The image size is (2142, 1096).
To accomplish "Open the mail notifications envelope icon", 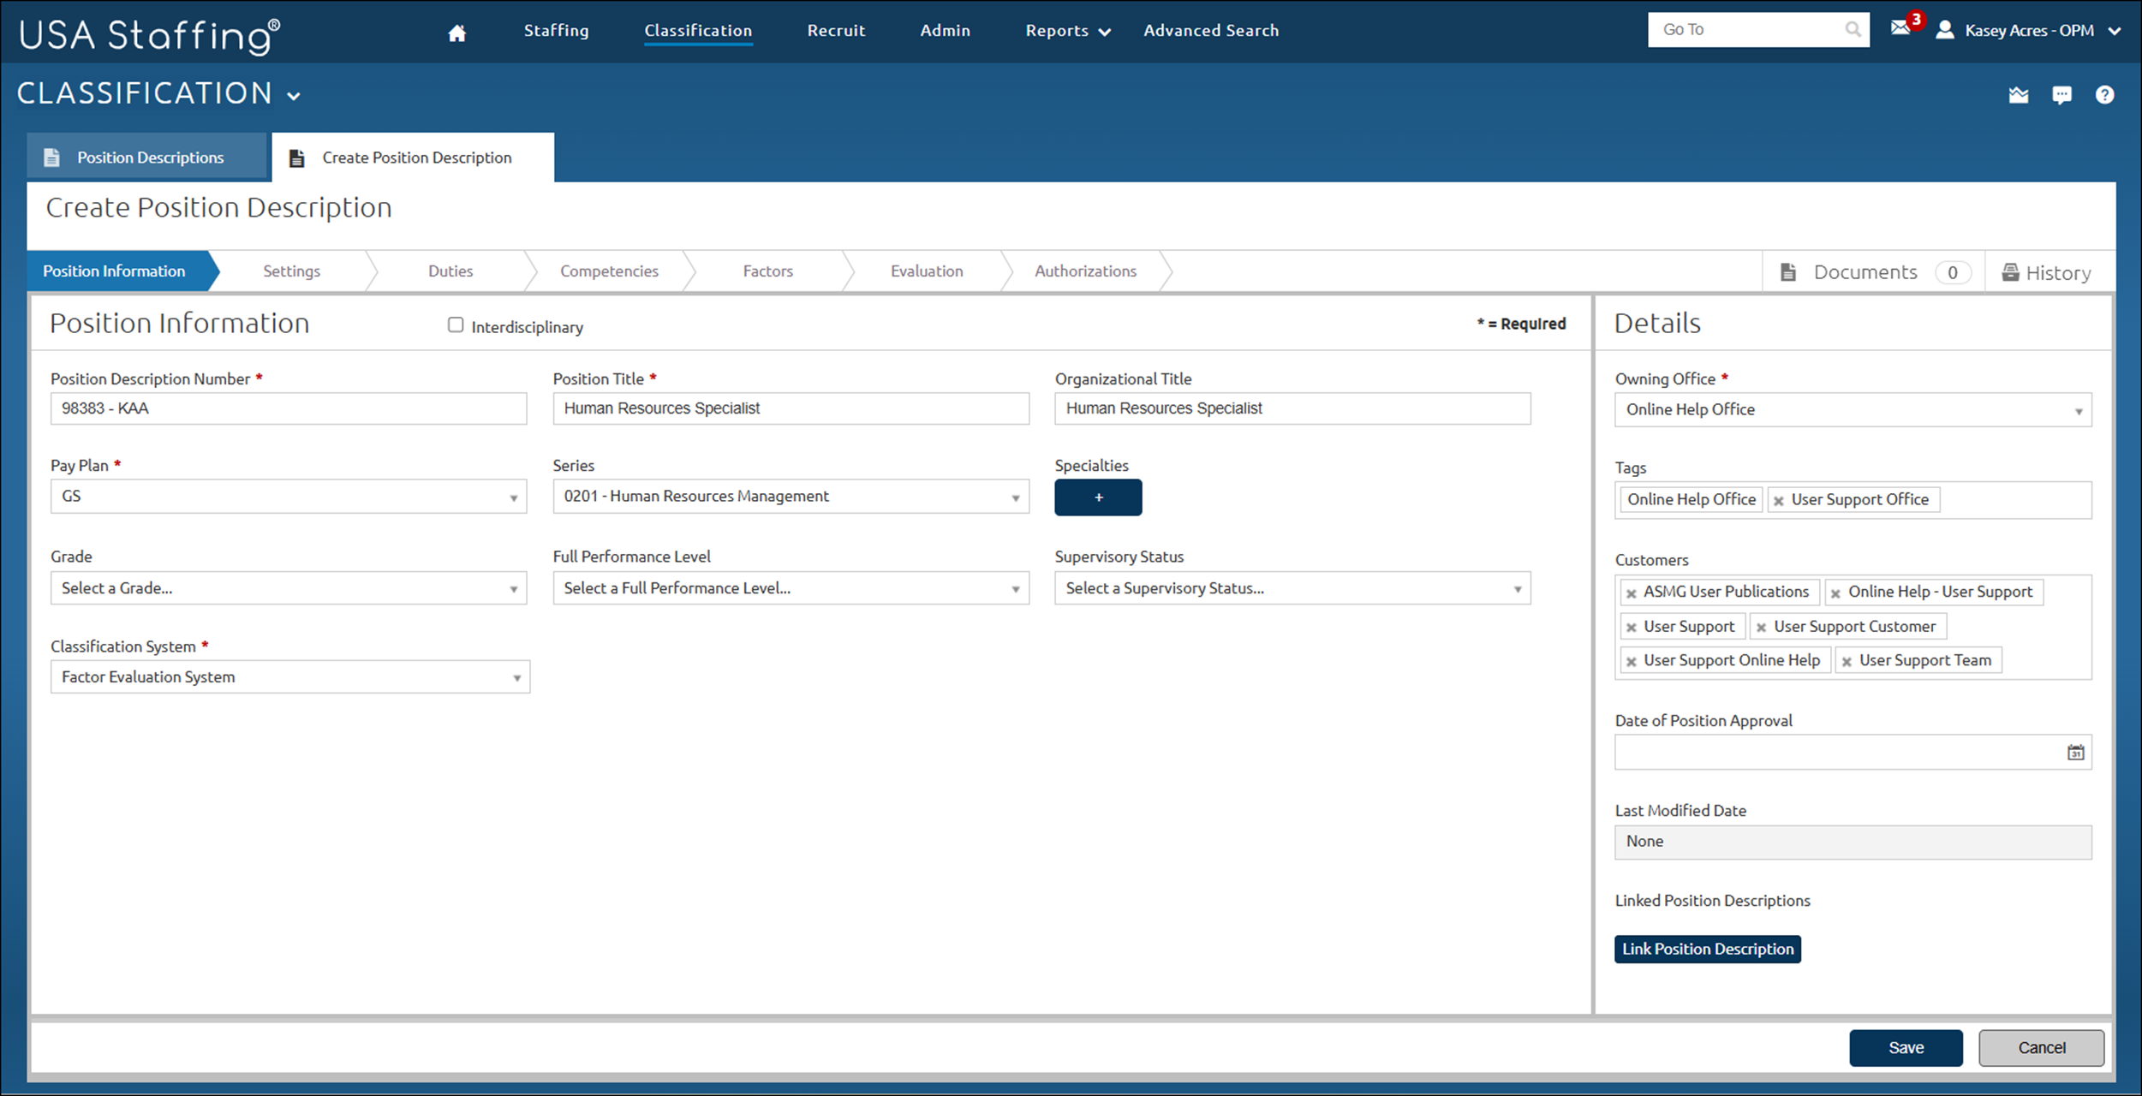I will [1900, 28].
